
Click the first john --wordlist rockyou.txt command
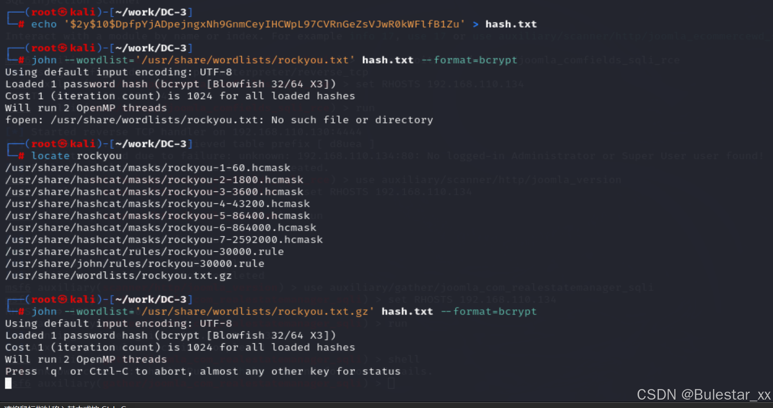274,60
